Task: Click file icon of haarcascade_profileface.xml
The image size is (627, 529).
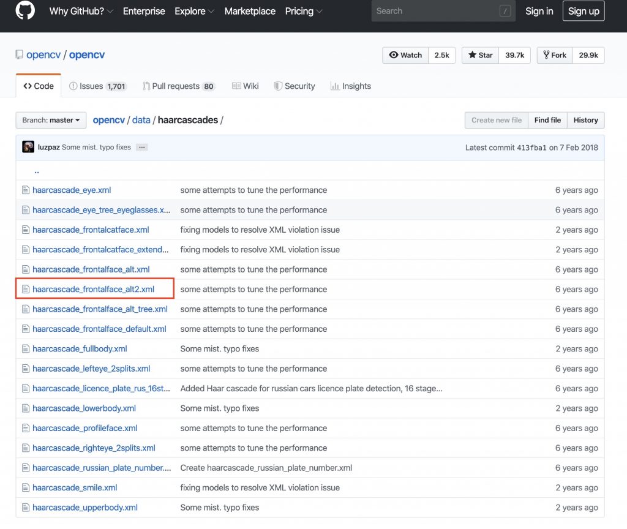Action: tap(26, 428)
